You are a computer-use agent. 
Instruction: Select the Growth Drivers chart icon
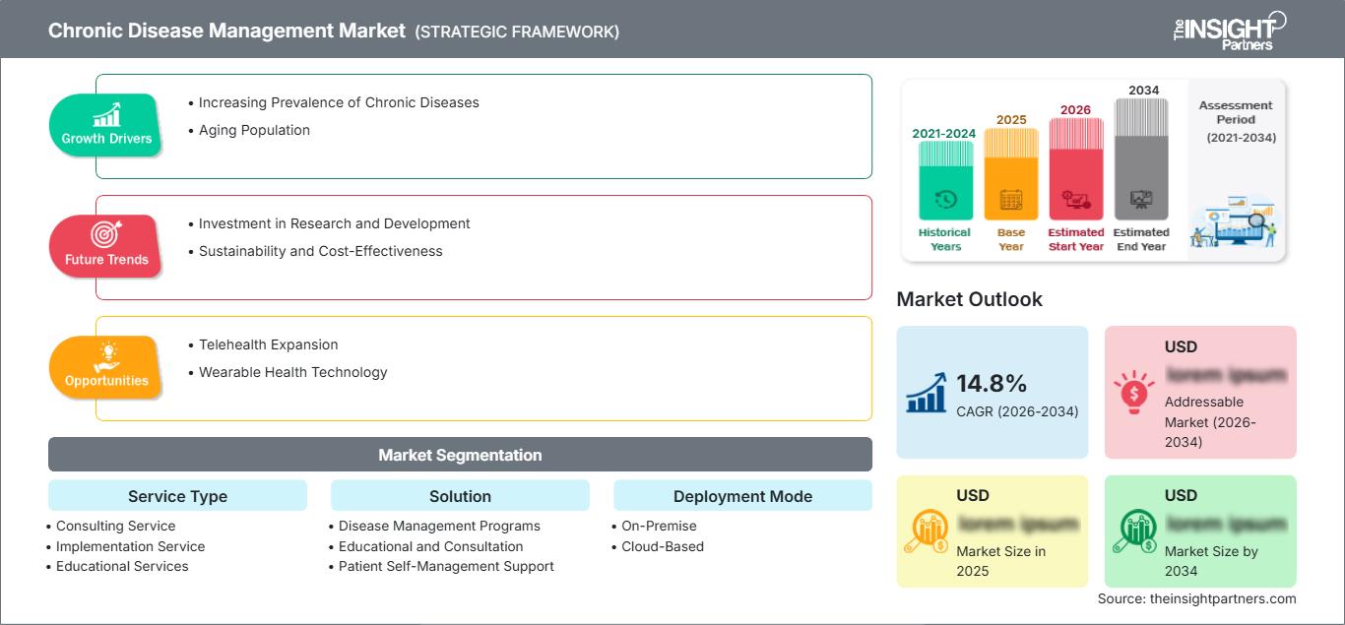[108, 113]
